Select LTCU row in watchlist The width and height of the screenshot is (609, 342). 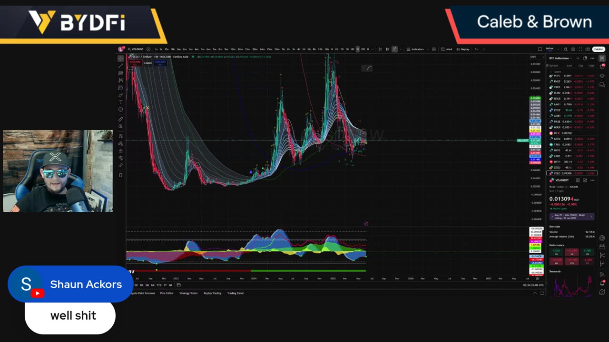(572, 110)
